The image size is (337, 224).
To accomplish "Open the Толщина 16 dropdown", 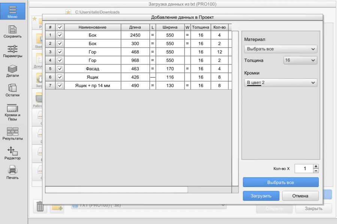I will (300, 60).
